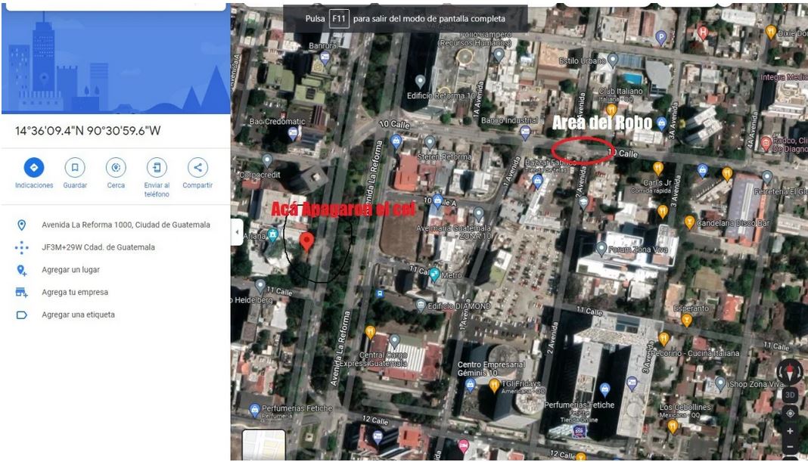Open the Corpocredit map marker
This screenshot has width=808, height=462.
pyautogui.click(x=267, y=161)
